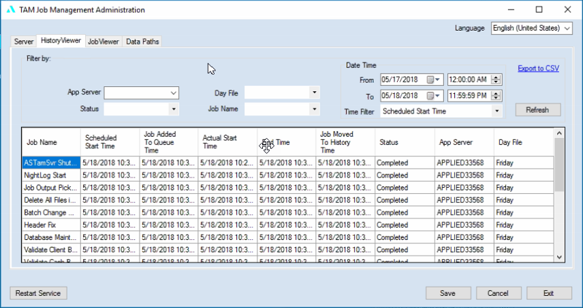Image resolution: width=583 pixels, height=308 pixels.
Task: Click the Restart Service button
Action: pyautogui.click(x=38, y=293)
